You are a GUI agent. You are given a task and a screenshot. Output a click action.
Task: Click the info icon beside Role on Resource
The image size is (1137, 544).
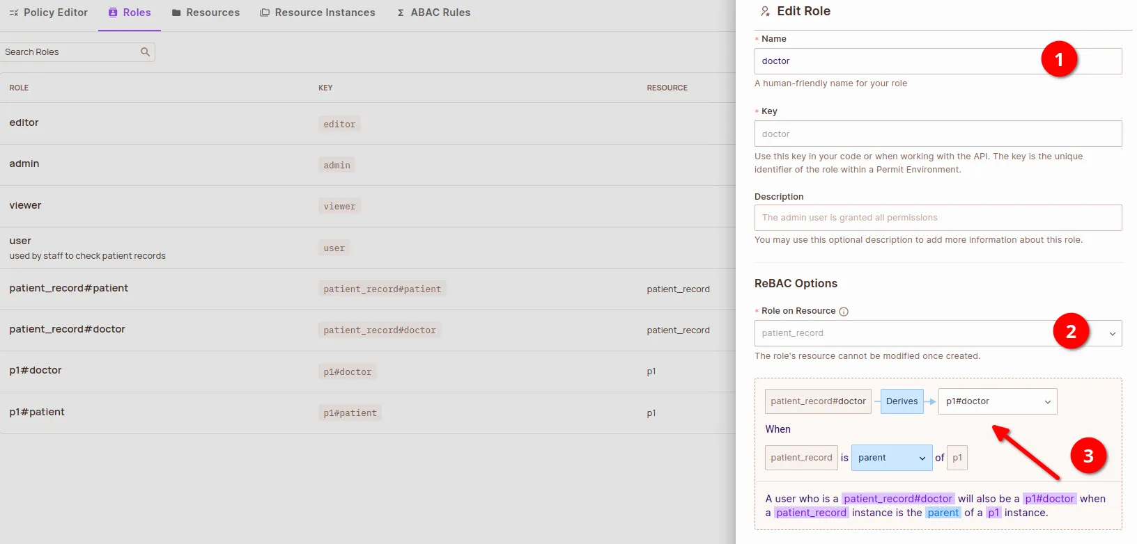pyautogui.click(x=844, y=312)
